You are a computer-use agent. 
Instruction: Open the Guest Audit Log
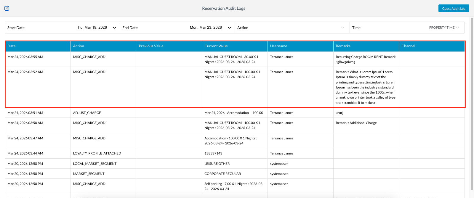pyautogui.click(x=454, y=9)
